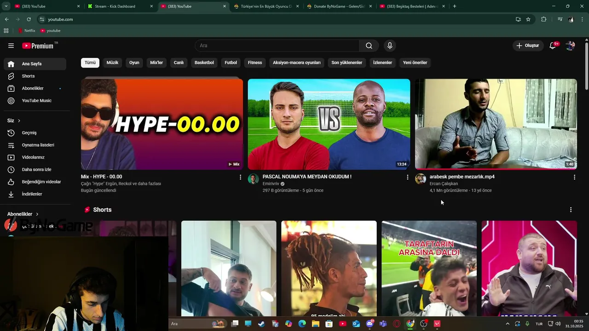Expand the Abonelikler section header

(23, 214)
